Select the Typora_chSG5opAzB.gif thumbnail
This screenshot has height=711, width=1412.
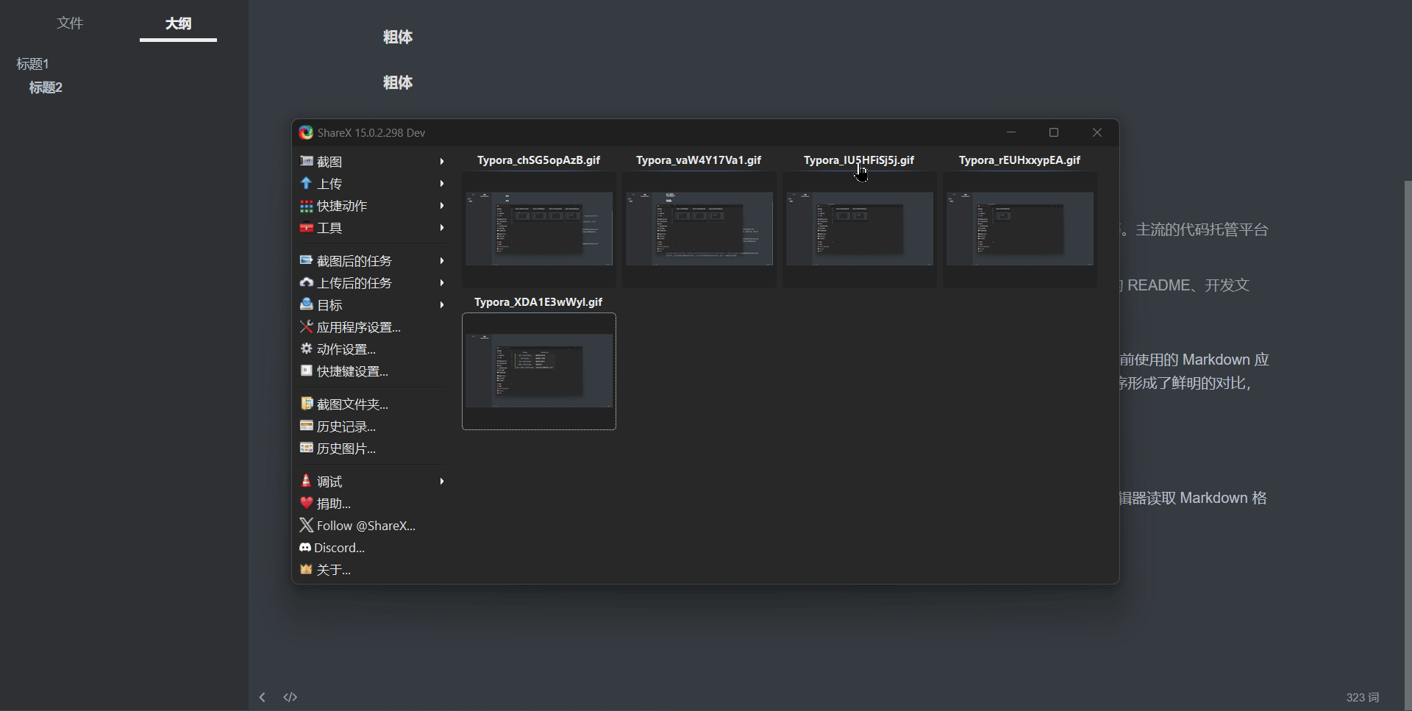(539, 229)
